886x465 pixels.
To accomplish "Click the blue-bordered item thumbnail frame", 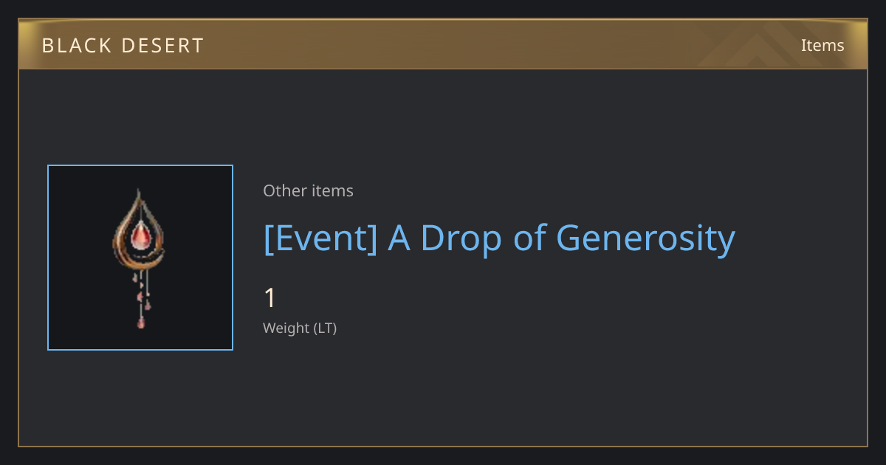I will pyautogui.click(x=140, y=258).
